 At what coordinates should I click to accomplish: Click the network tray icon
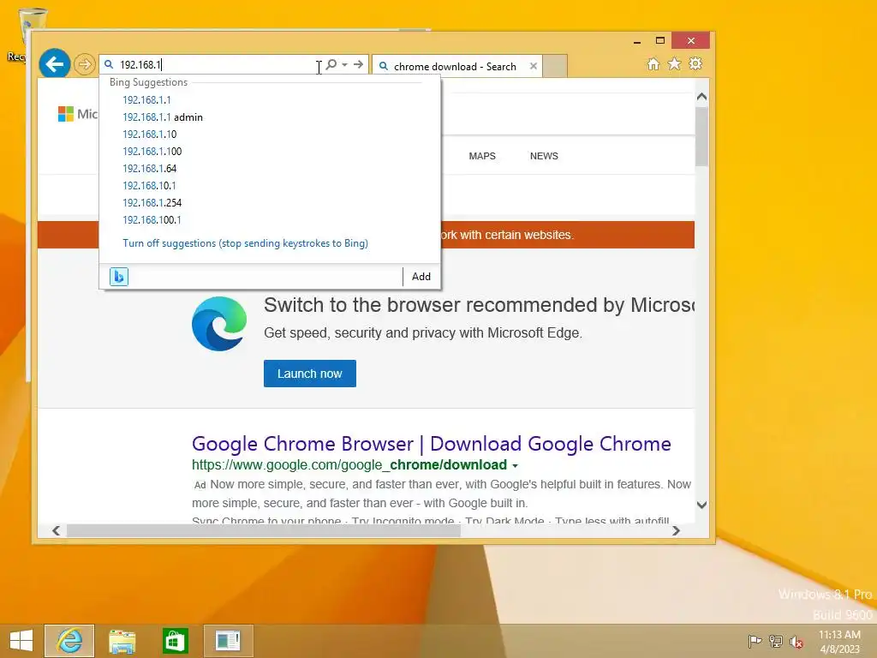(776, 642)
